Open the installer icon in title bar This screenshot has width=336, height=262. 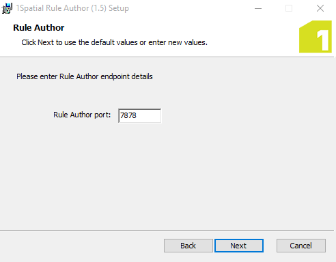[7, 8]
